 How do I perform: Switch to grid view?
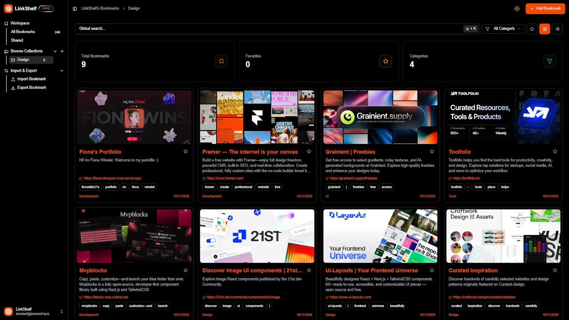coord(544,29)
